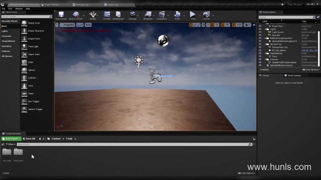This screenshot has width=321, height=180.
Task: Open the Perspective view dropdown
Action: click(67, 25)
